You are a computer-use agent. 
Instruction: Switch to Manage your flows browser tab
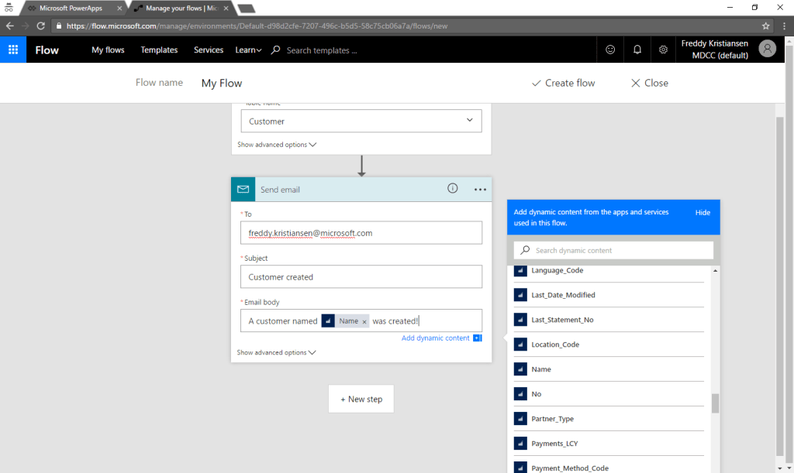tap(181, 8)
